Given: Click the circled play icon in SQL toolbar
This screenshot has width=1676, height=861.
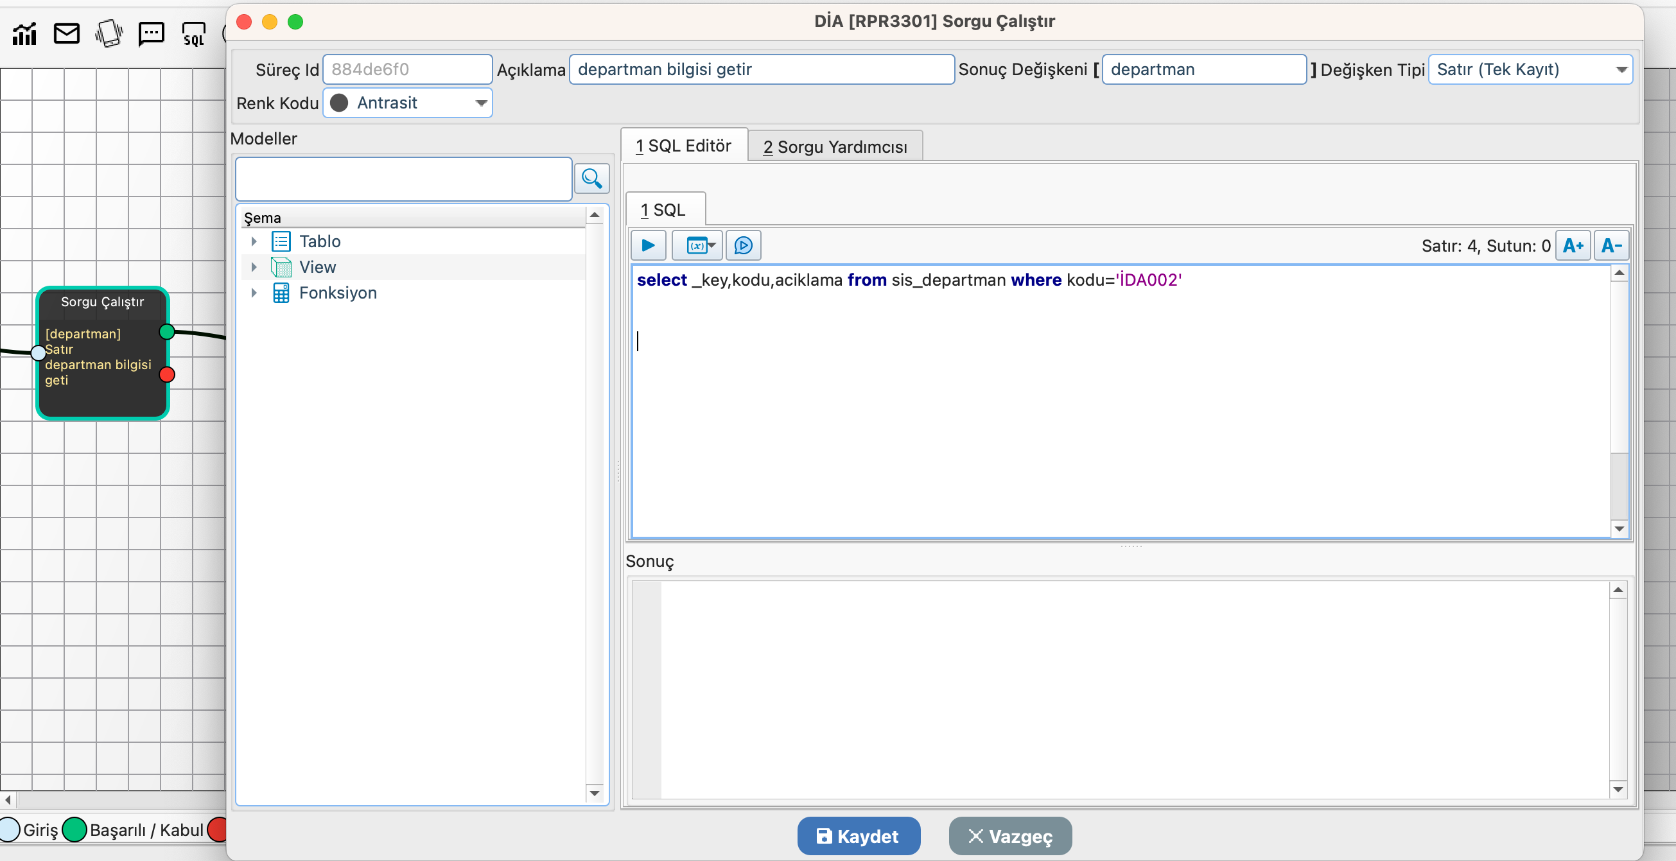Looking at the screenshot, I should pyautogui.click(x=743, y=245).
